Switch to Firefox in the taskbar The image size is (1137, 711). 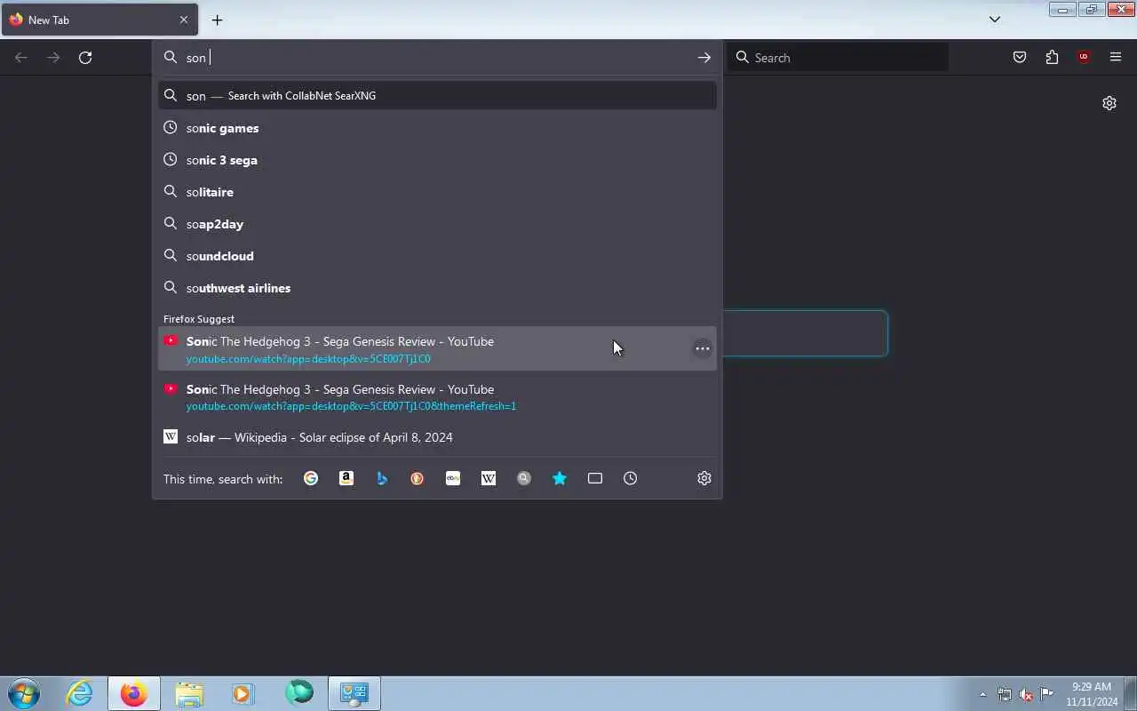pos(134,693)
